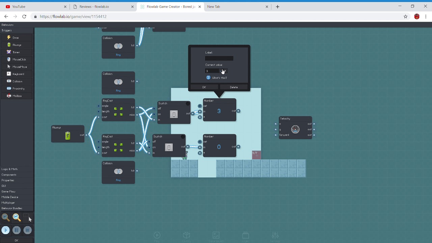Select the 'Any' option on middle Collision node
This screenshot has width=432, height=243.
(118, 90)
